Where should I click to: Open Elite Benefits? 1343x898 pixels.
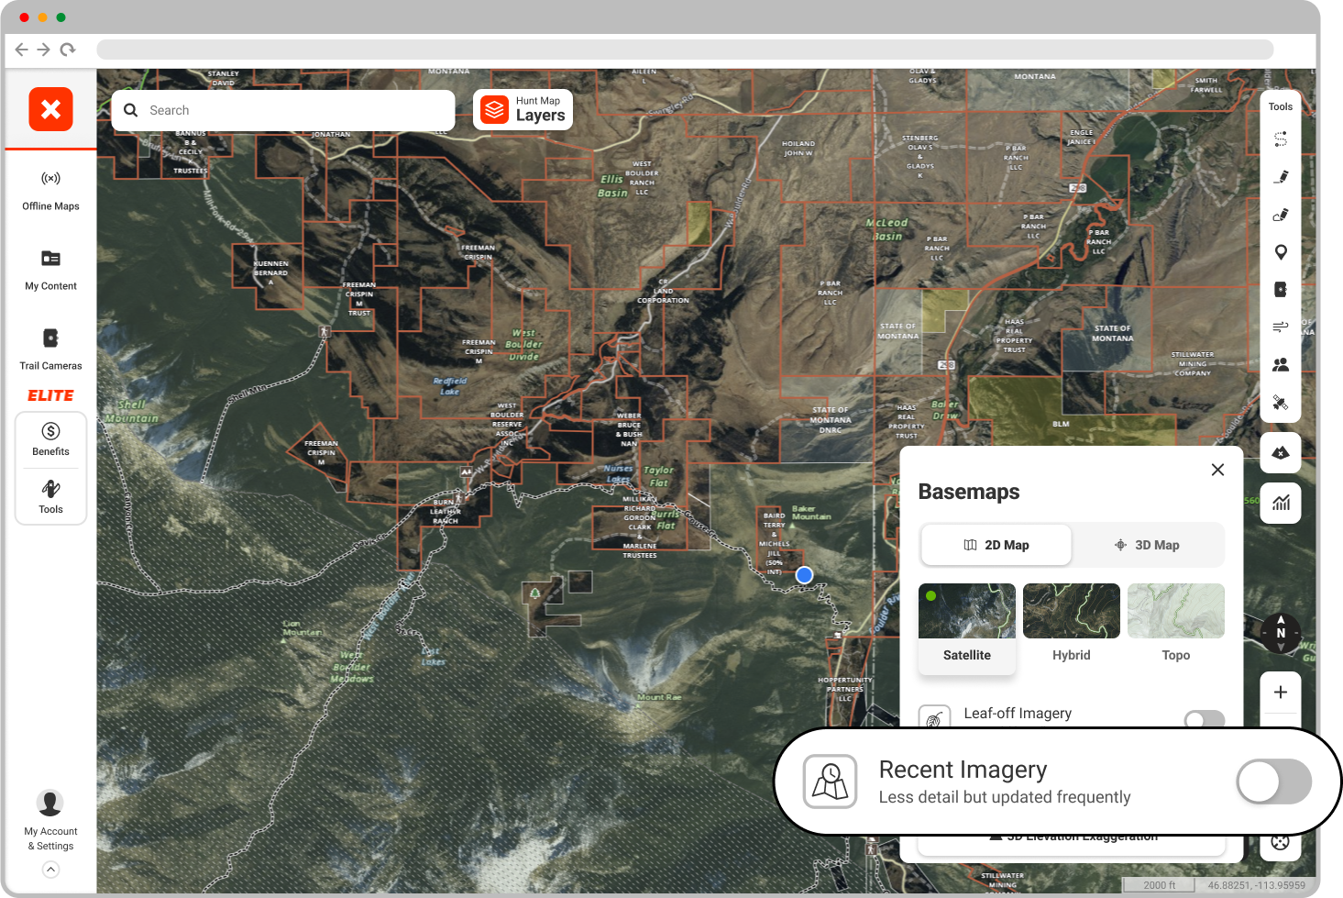(51, 439)
